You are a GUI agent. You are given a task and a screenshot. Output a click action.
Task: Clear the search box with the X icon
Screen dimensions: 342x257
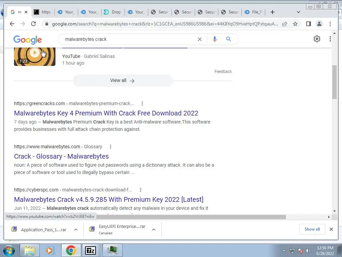[200, 39]
